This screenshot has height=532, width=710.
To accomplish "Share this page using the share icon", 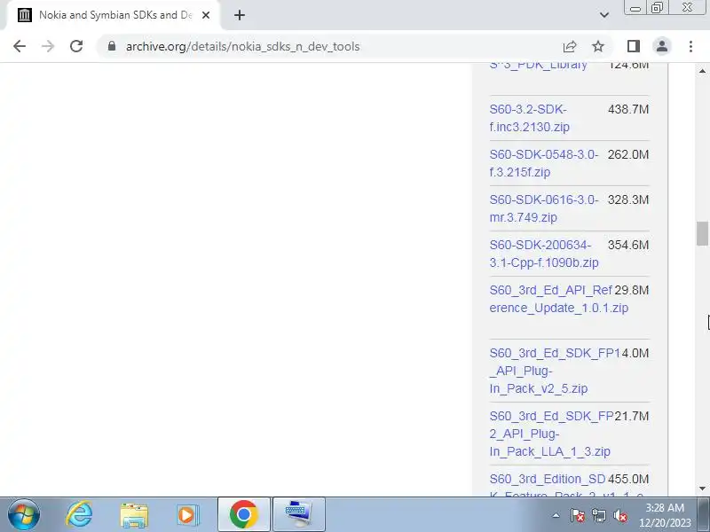I will (570, 46).
